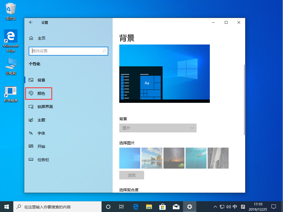Click the volume icon in system tray
283x212 pixels.
tap(228, 206)
